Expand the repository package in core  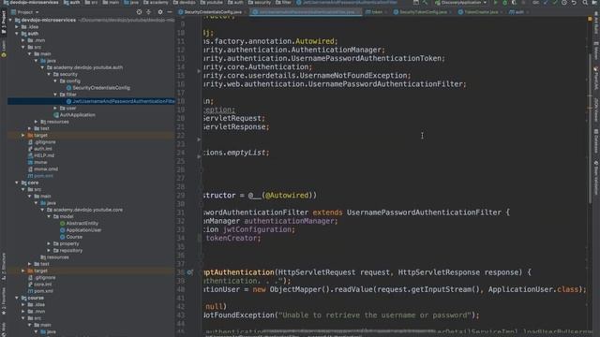[49, 251]
